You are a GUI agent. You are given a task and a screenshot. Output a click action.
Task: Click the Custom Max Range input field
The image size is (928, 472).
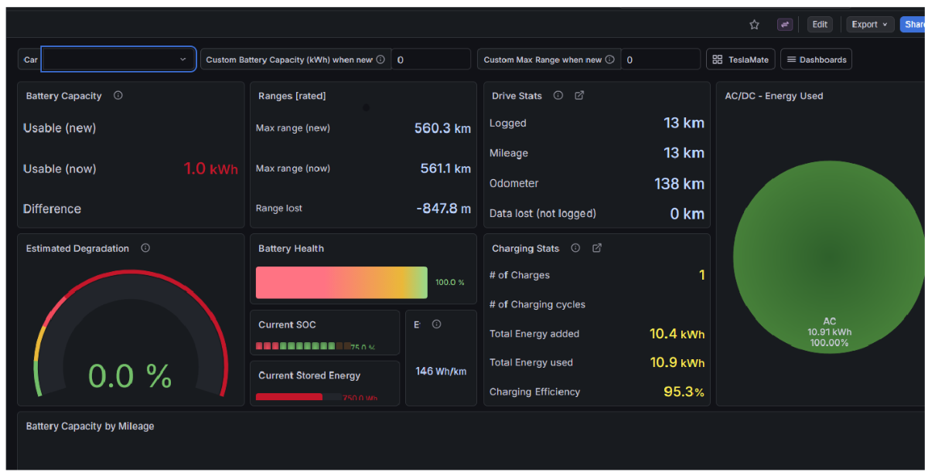tap(661, 59)
